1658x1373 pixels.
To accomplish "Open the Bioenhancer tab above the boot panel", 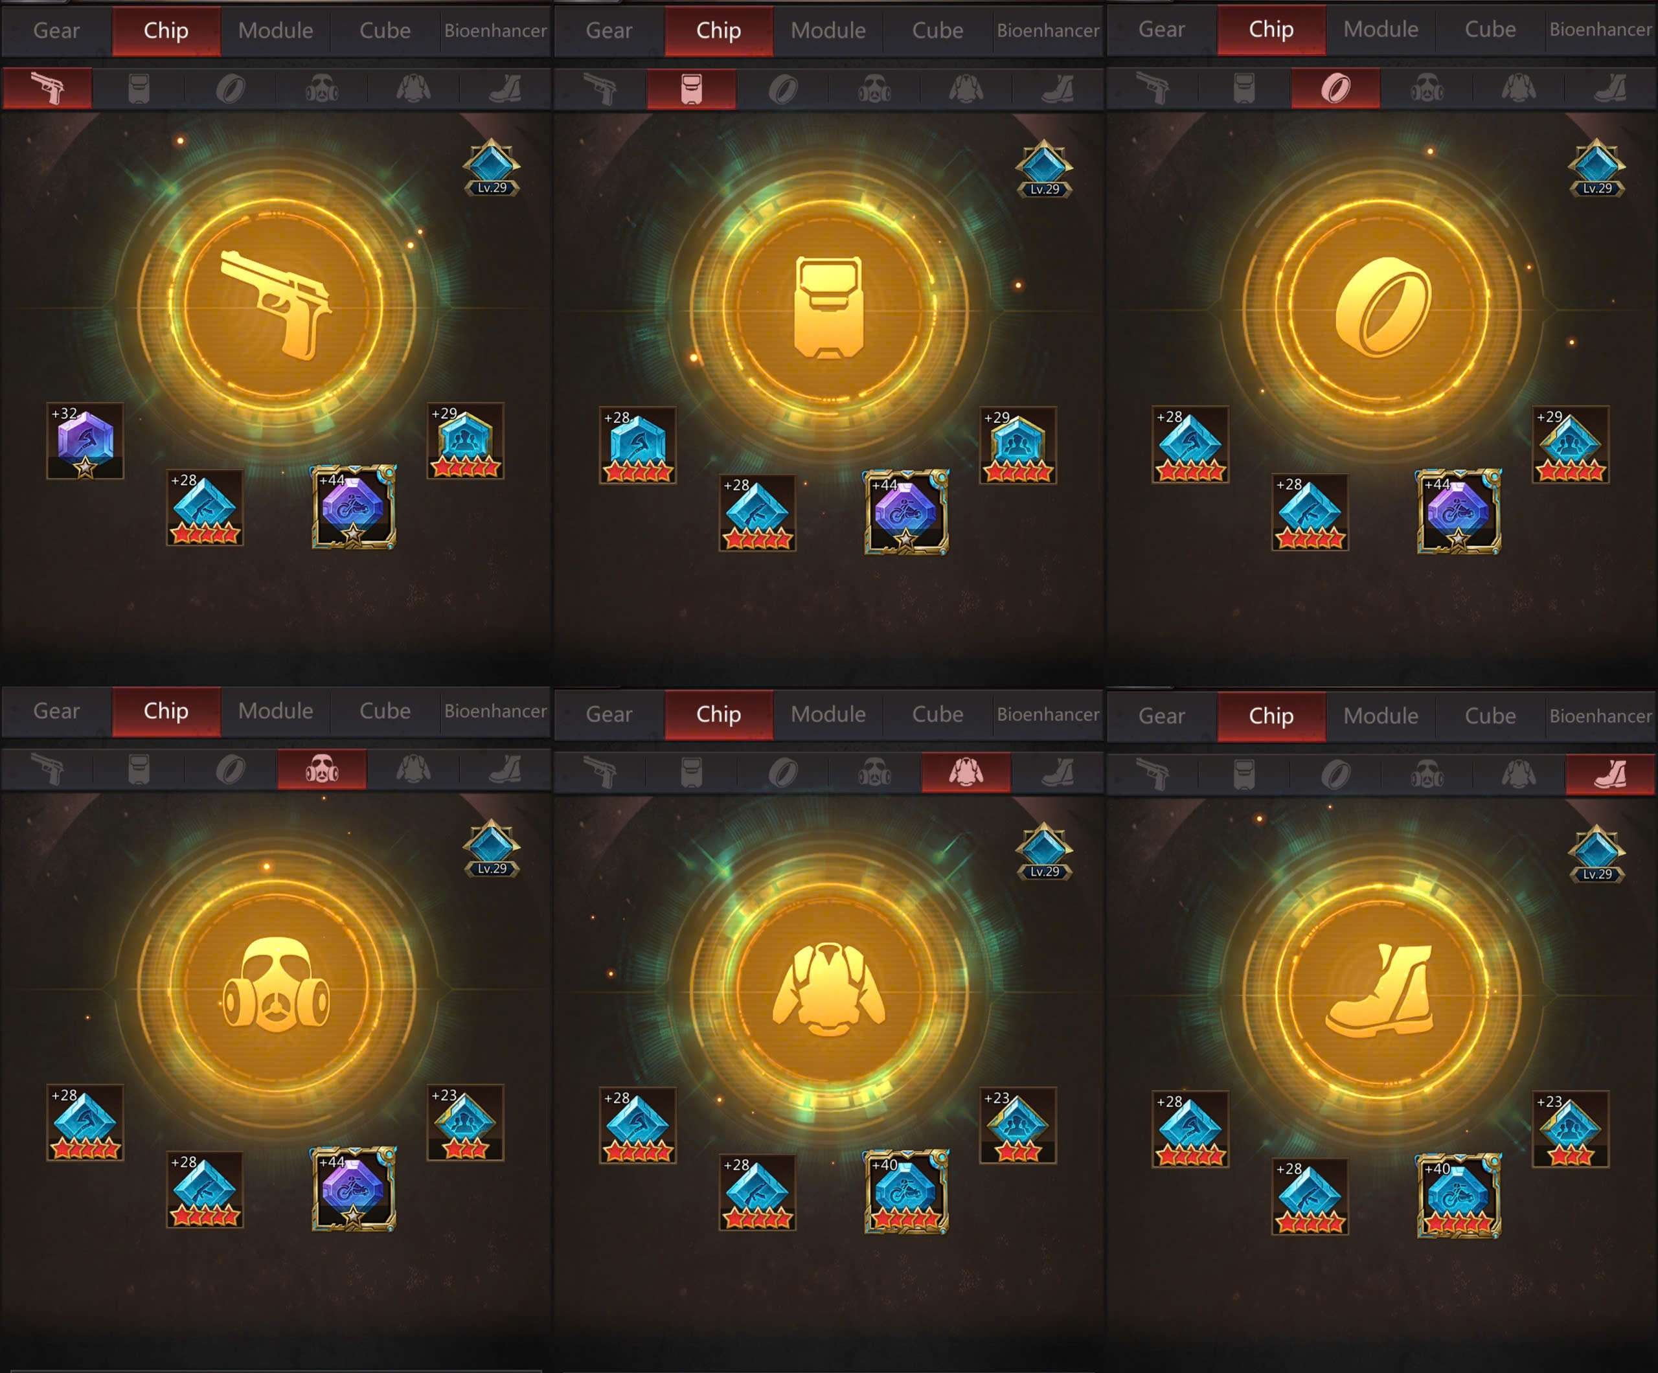I will (x=1600, y=716).
